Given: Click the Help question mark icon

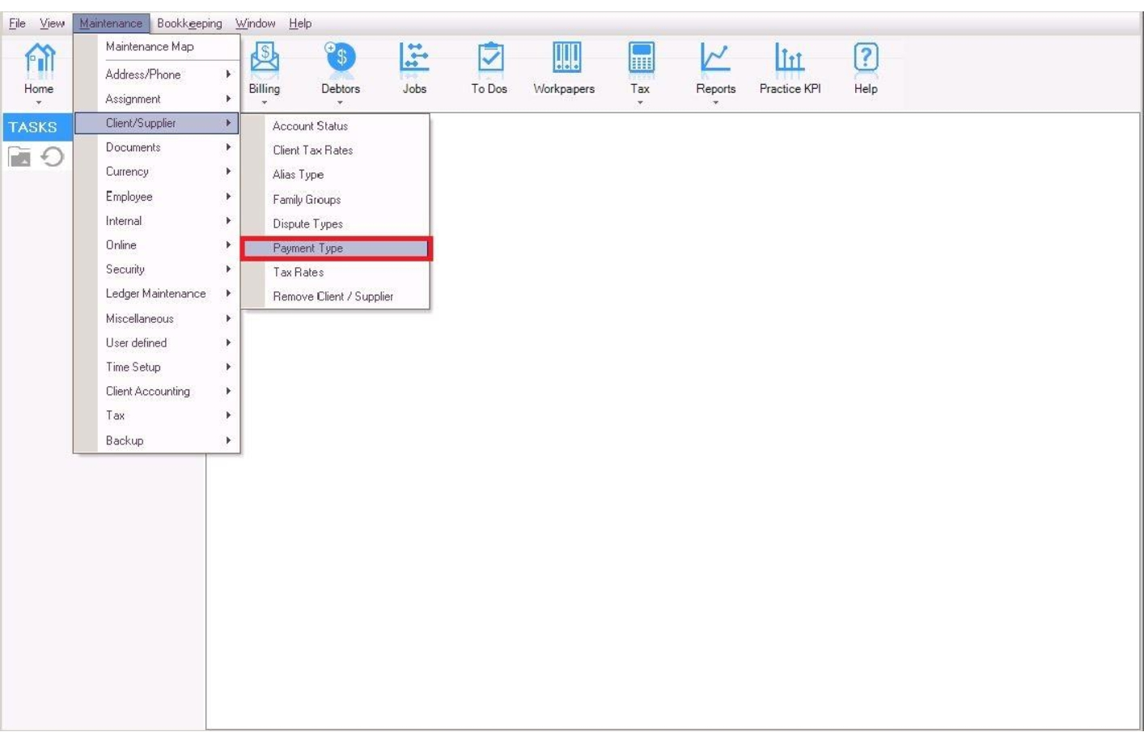Looking at the screenshot, I should coord(865,58).
